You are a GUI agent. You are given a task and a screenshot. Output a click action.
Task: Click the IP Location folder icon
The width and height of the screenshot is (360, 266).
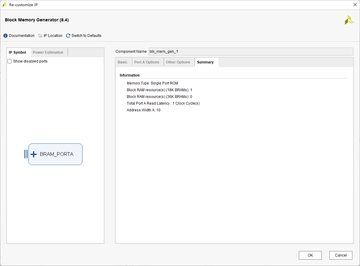coord(40,36)
